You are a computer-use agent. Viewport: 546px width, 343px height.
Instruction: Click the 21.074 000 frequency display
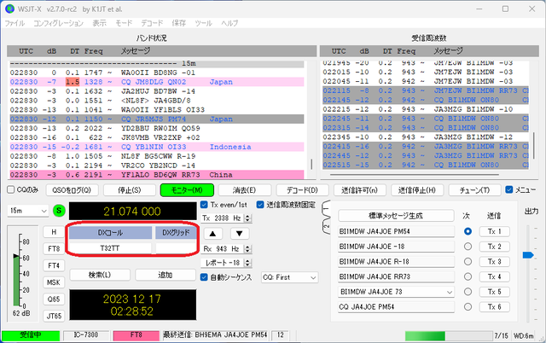click(x=133, y=211)
